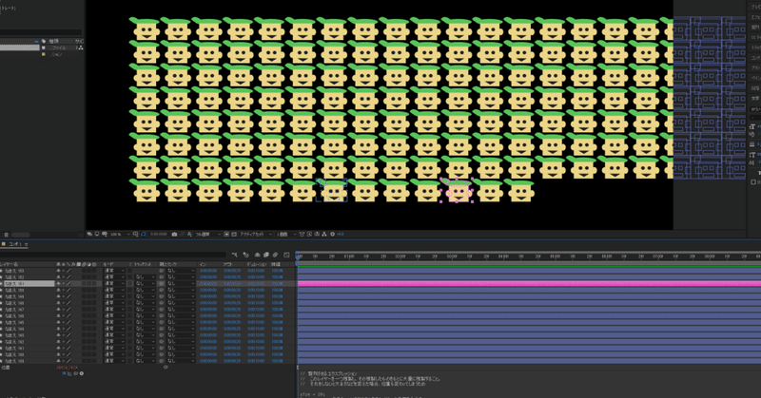The height and width of the screenshot is (398, 761).
Task: Show the expression graph icon
Action: [69, 373]
